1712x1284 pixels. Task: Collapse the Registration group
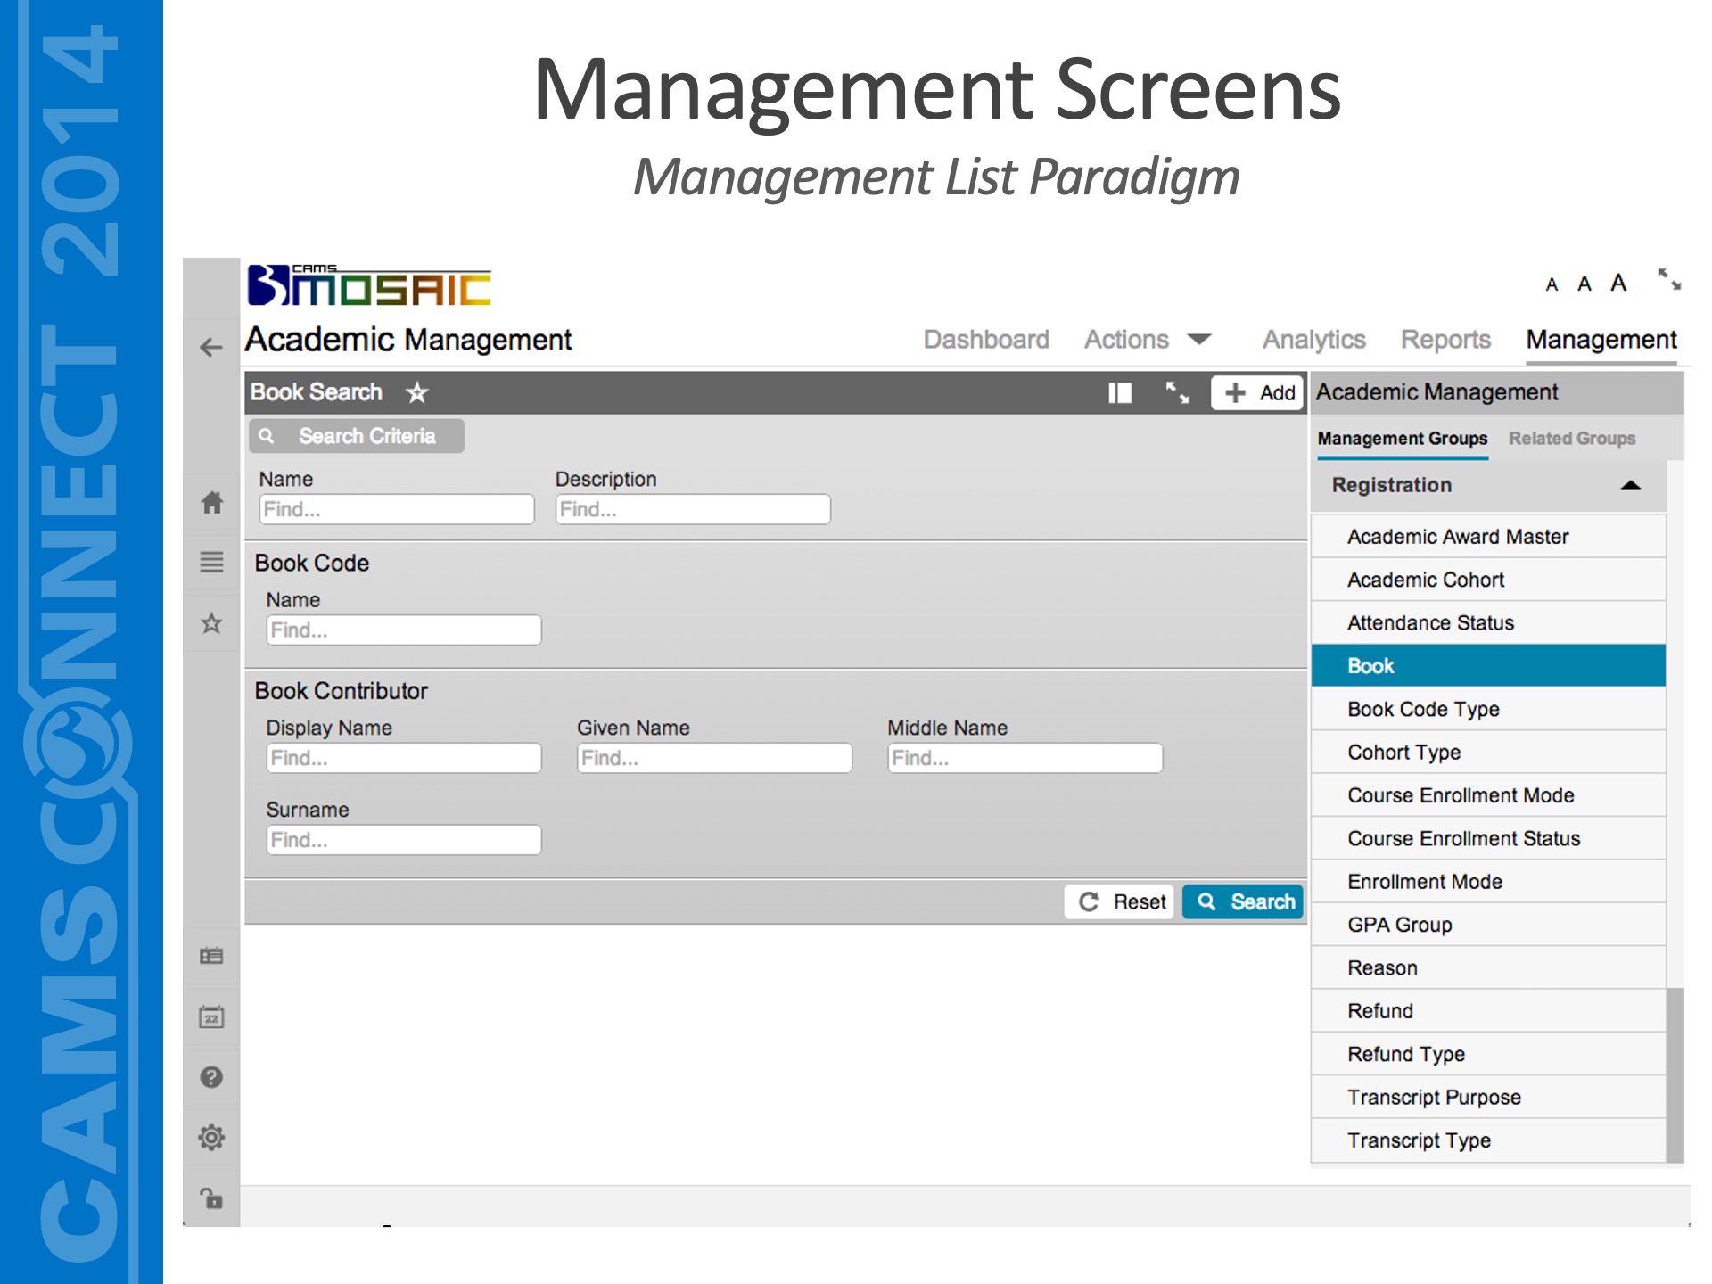pos(1630,485)
